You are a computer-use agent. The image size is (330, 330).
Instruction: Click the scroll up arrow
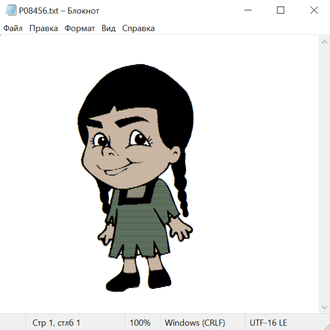(x=324, y=42)
